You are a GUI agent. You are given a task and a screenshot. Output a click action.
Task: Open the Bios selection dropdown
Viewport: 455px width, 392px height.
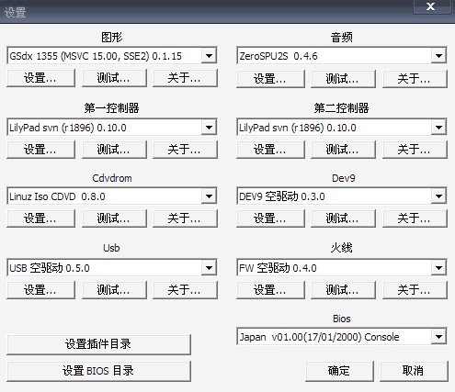438,337
